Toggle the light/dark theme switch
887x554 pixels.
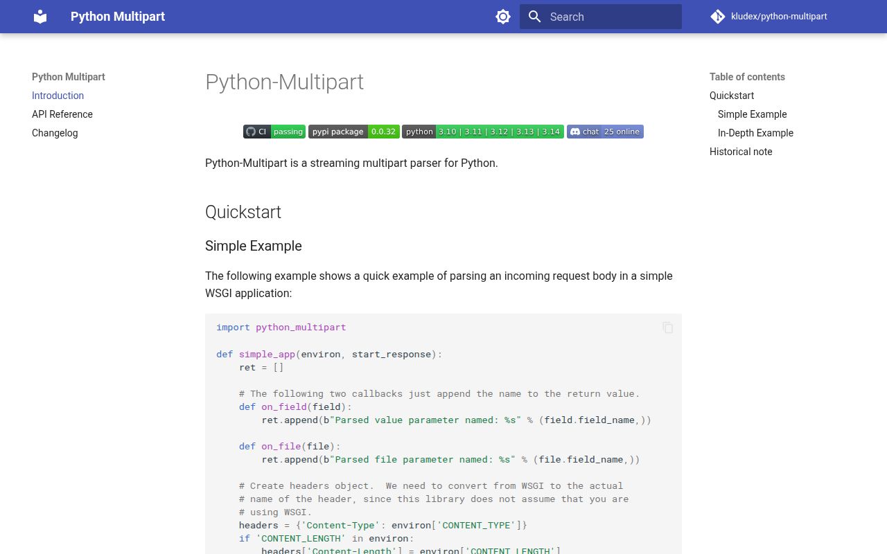point(503,17)
